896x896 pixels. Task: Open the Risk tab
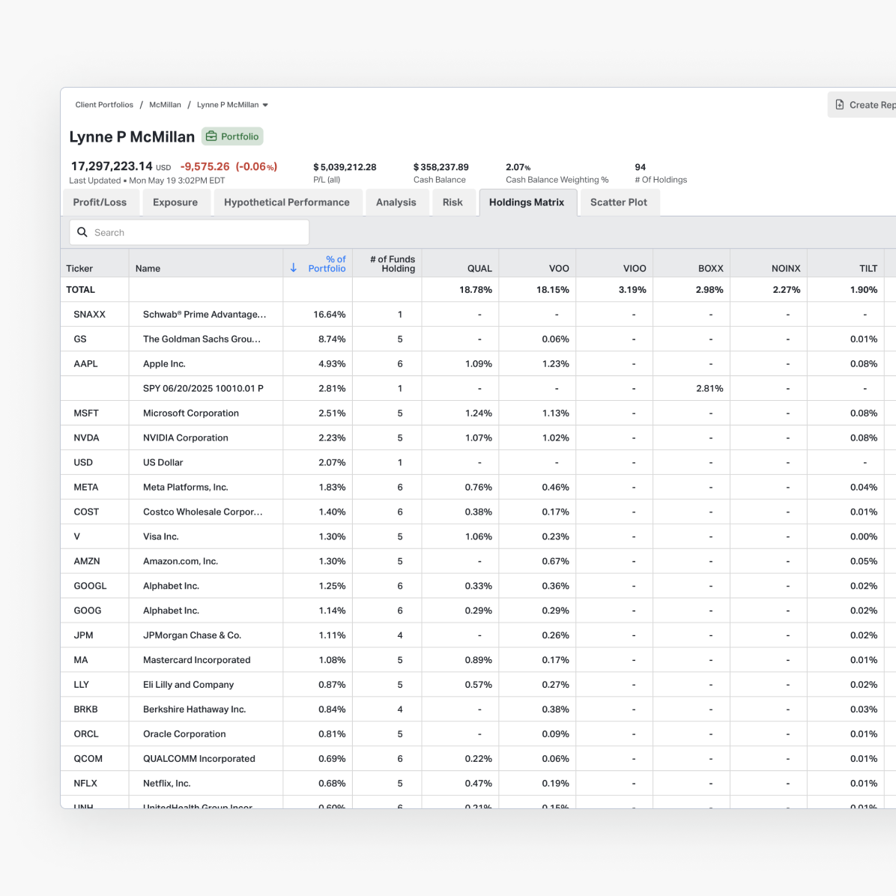tap(452, 202)
